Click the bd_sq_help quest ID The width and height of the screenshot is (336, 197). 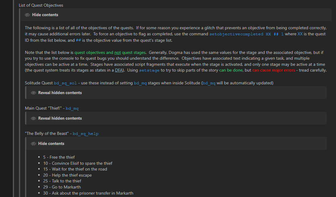pyautogui.click(x=86, y=134)
